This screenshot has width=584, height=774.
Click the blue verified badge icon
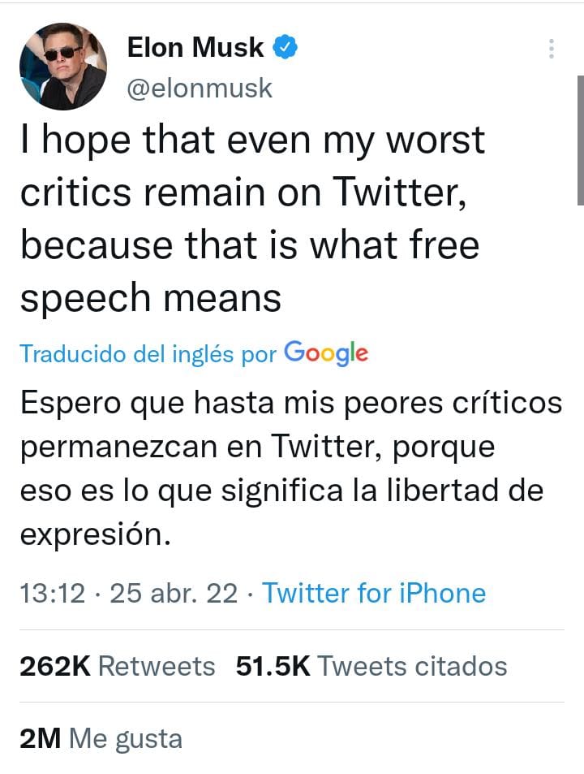[285, 48]
